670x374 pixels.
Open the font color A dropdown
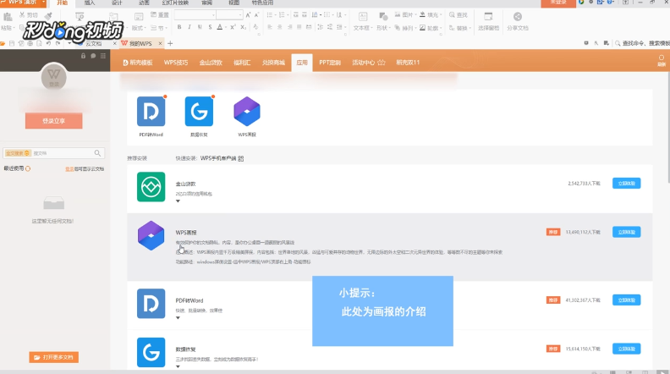tap(225, 27)
